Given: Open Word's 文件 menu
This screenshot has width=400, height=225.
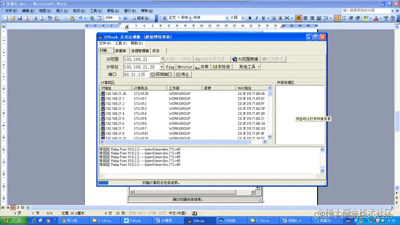Looking at the screenshot, I should (11, 11).
